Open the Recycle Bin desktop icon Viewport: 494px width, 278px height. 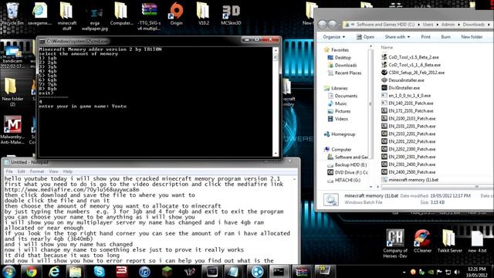12,14
